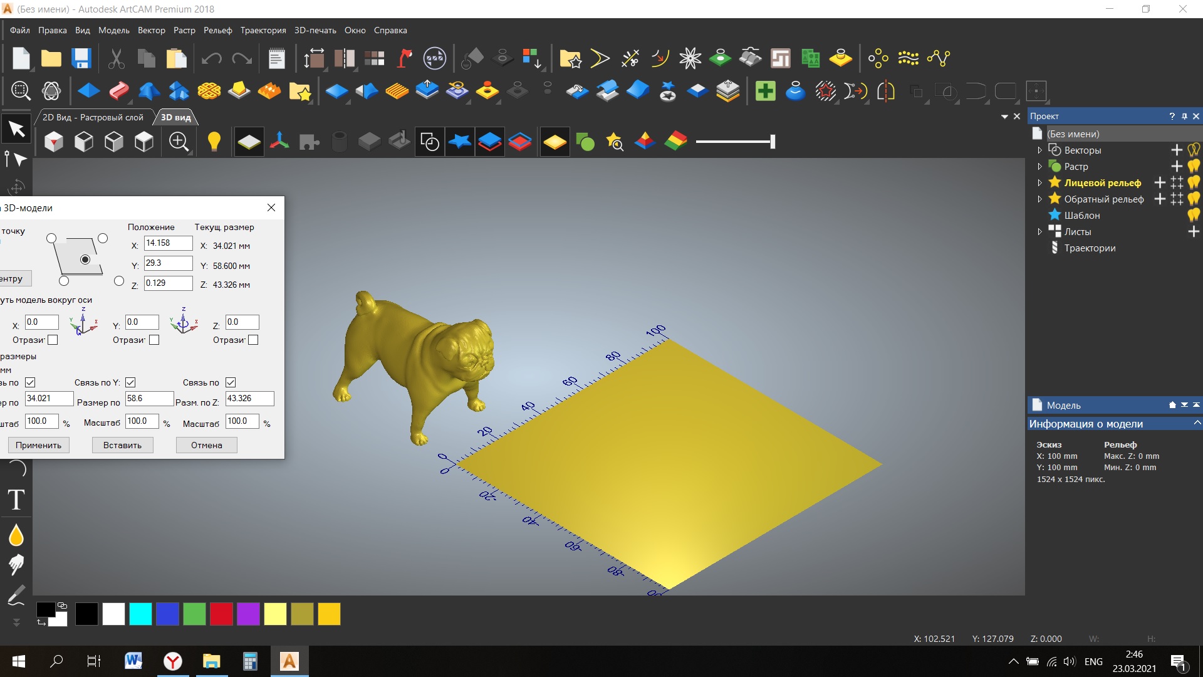Click the scissors Cut icon
The height and width of the screenshot is (677, 1203).
116,59
